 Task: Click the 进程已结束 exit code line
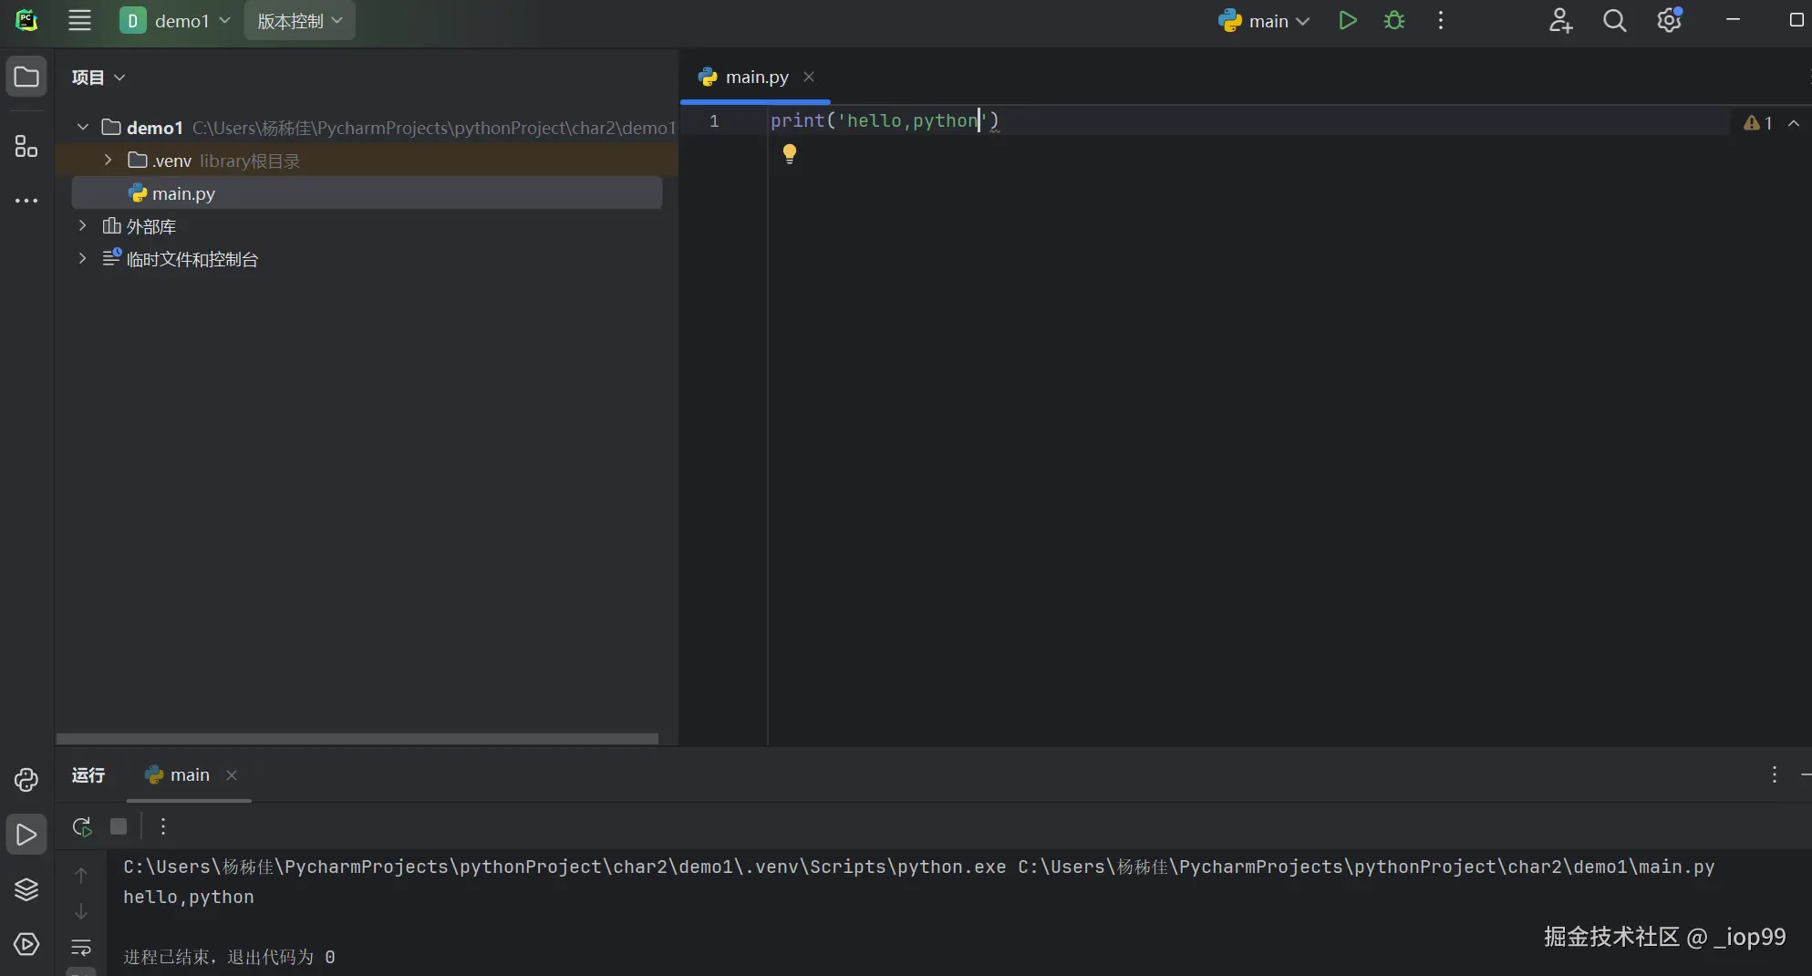pyautogui.click(x=230, y=957)
